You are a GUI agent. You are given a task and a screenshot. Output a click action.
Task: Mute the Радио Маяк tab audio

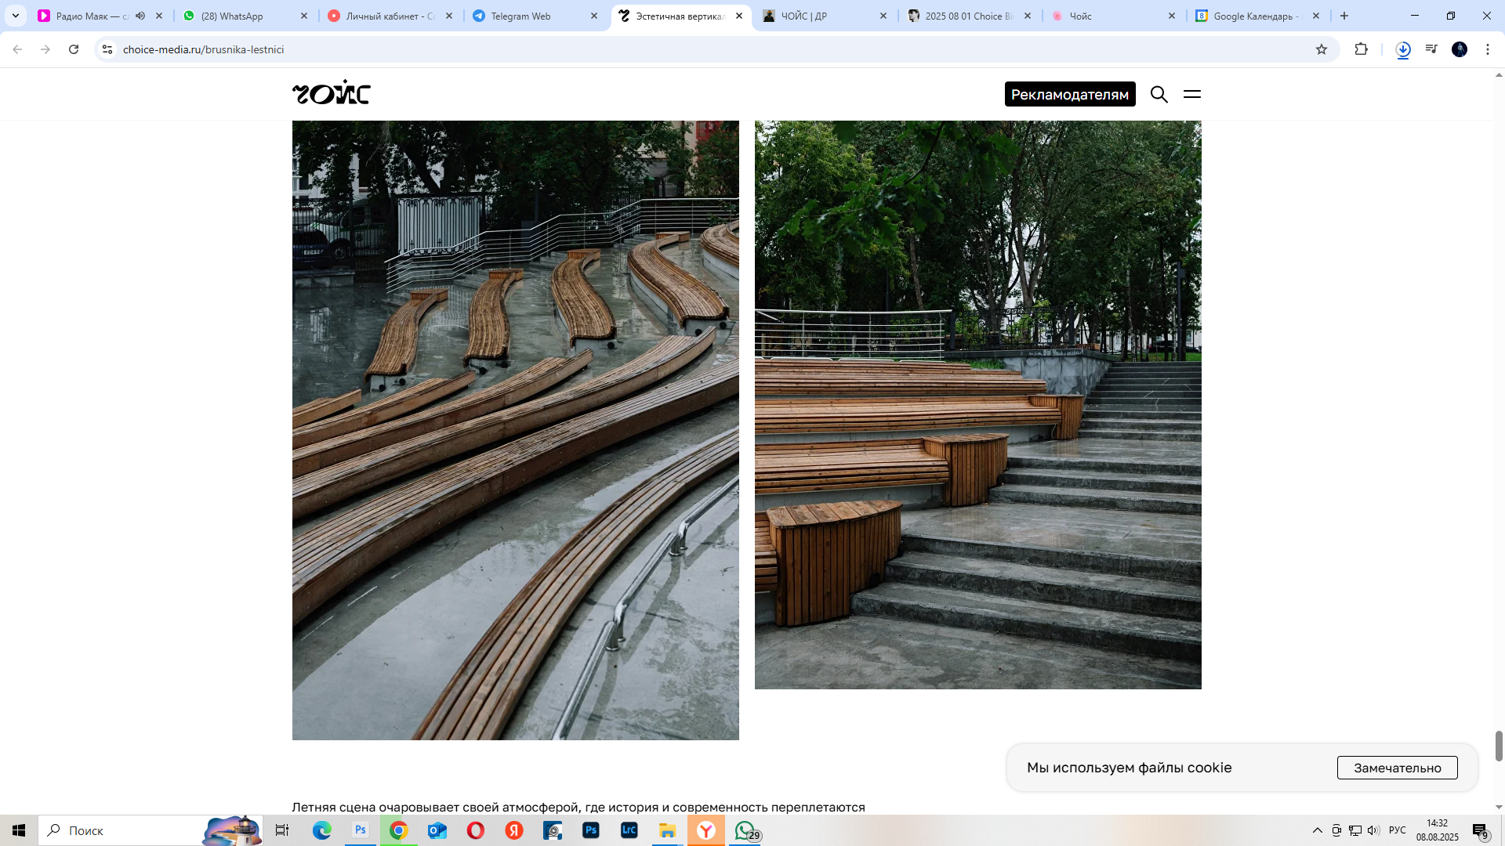140,16
